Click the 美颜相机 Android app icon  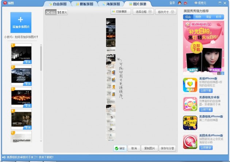[190, 104]
